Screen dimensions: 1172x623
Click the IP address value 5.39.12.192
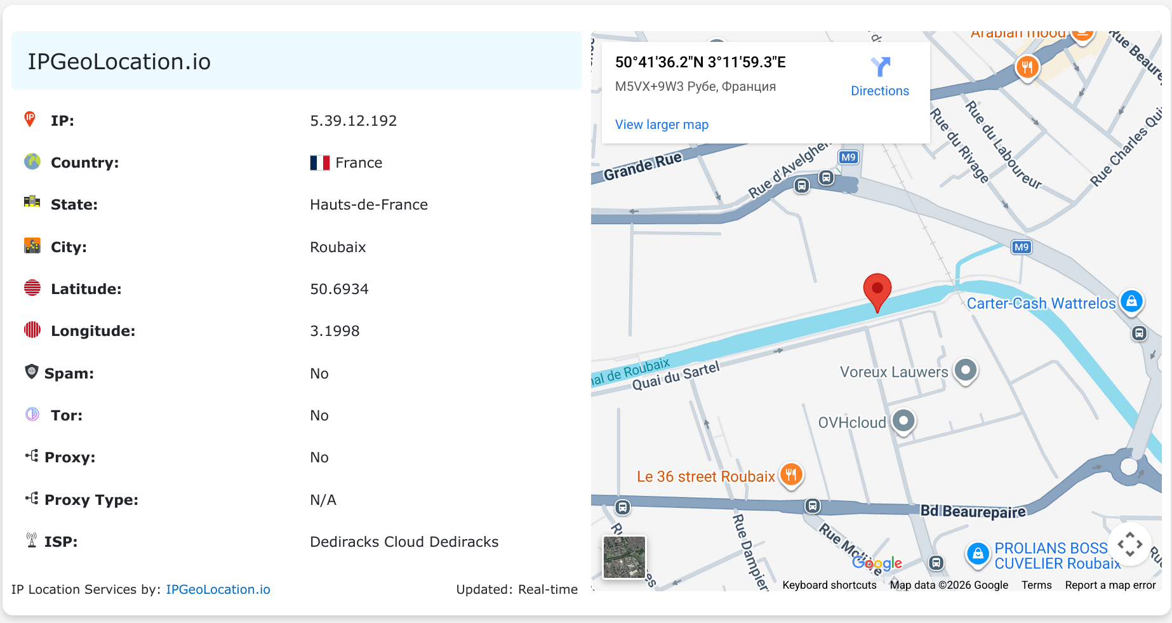(x=353, y=121)
